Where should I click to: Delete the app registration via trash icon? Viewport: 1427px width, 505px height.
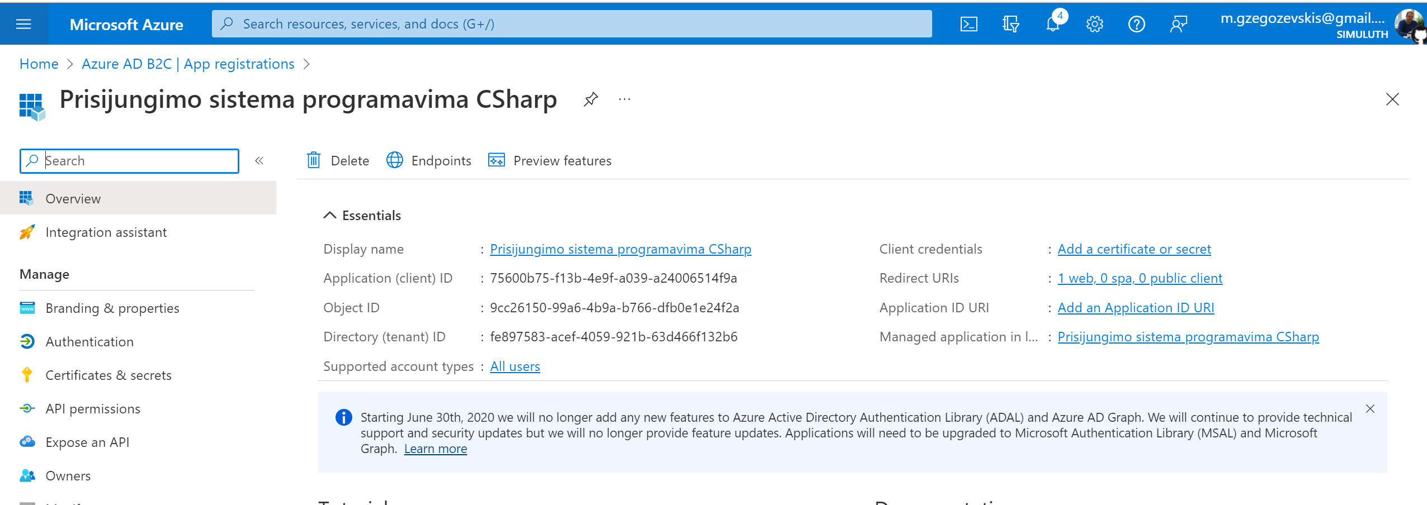point(314,160)
